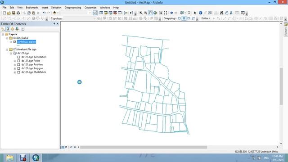Open the Catalog side tab
This screenshot has height=162, width=288.
(286, 29)
